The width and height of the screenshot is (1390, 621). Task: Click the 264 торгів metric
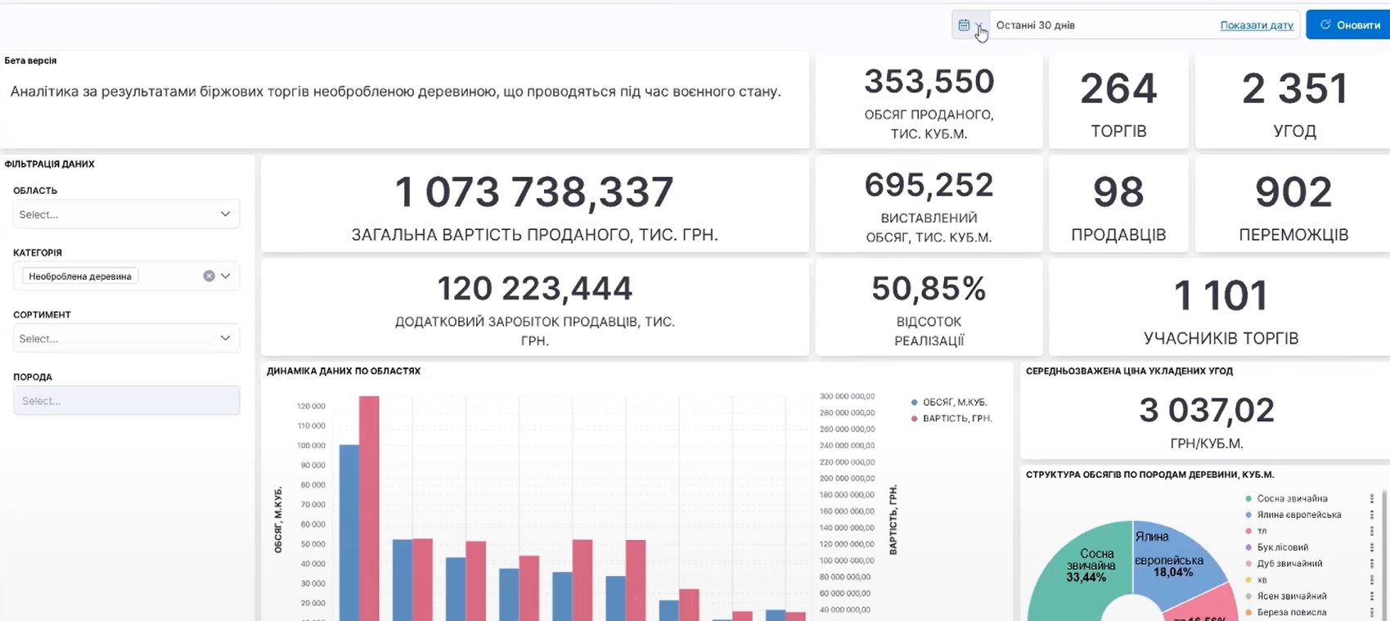pos(1118,101)
